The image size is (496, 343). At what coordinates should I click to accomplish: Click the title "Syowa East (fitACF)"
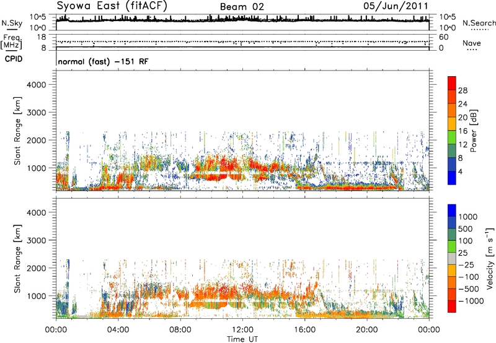coord(112,6)
